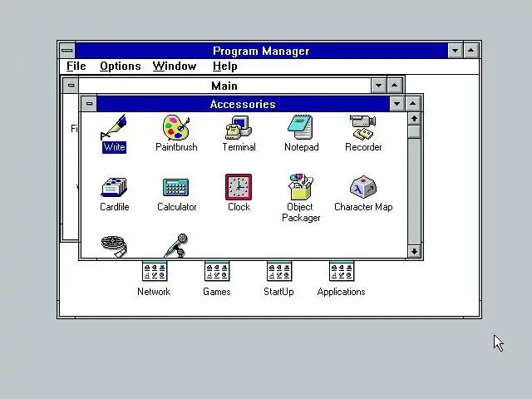532x399 pixels.
Task: Click the Applications label text
Action: click(x=342, y=292)
